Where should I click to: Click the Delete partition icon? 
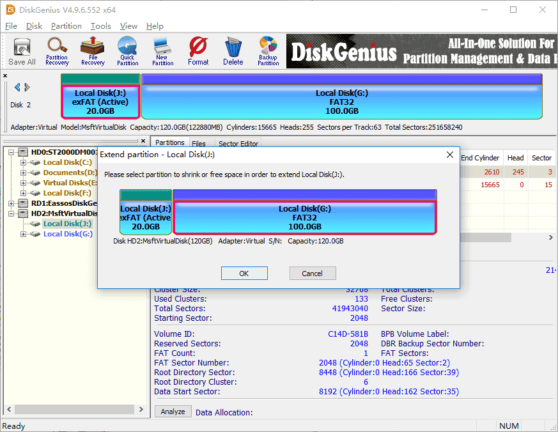[x=233, y=51]
